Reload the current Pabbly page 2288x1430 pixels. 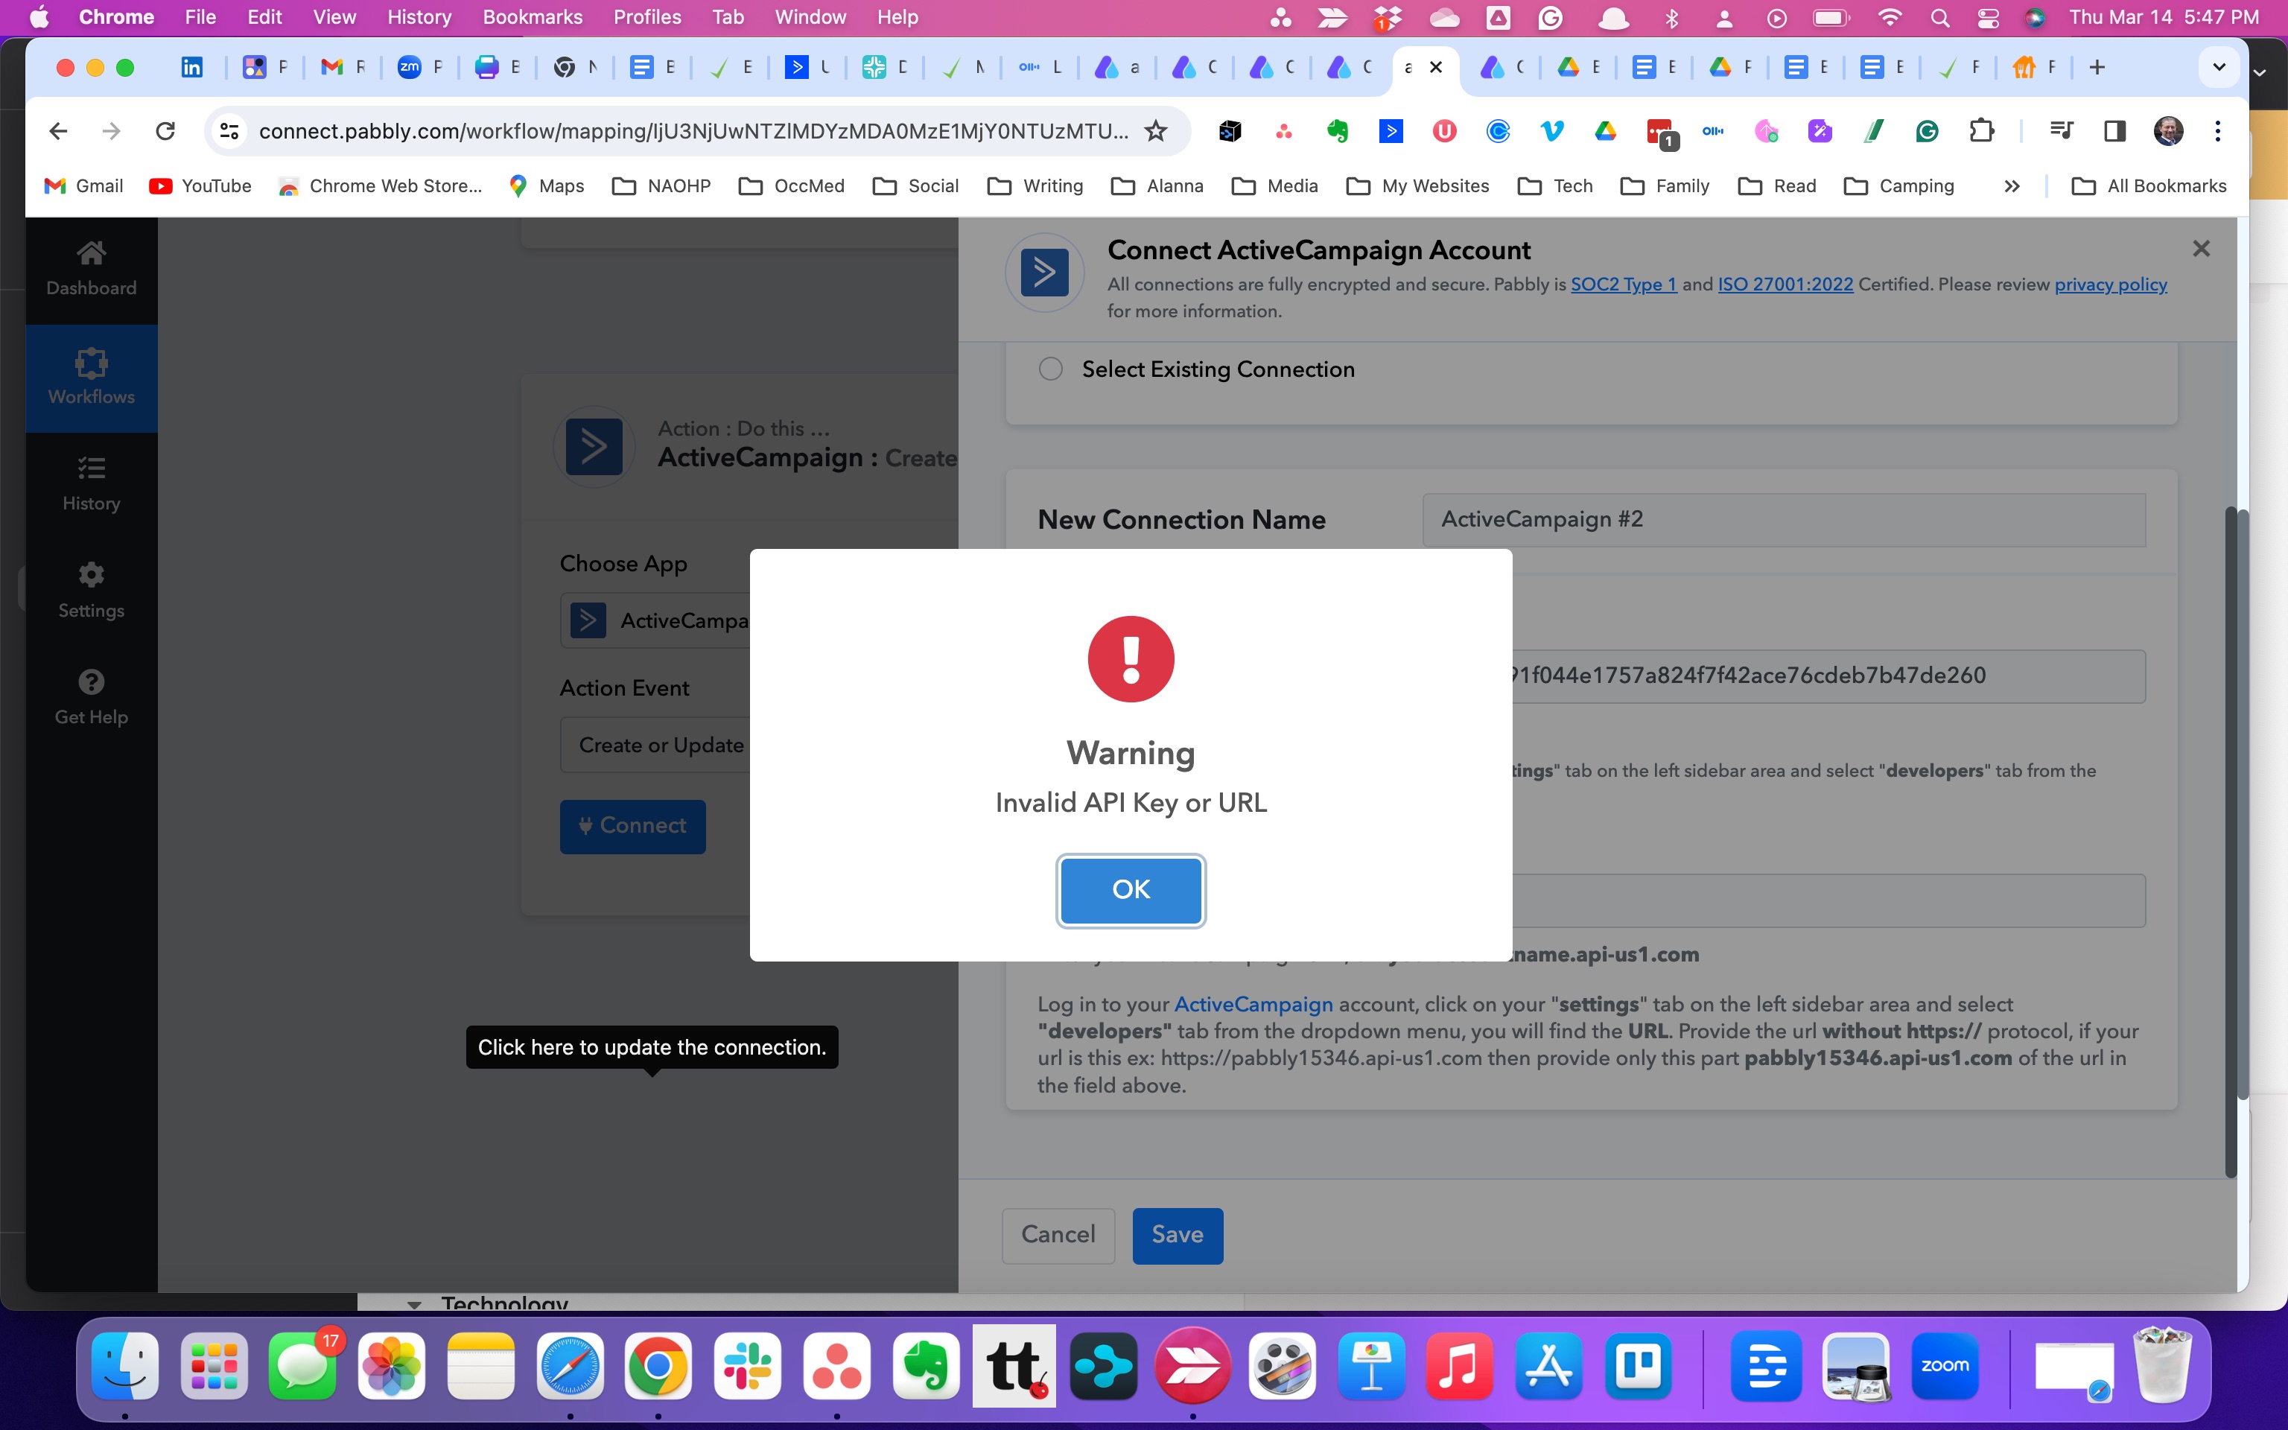[x=165, y=130]
